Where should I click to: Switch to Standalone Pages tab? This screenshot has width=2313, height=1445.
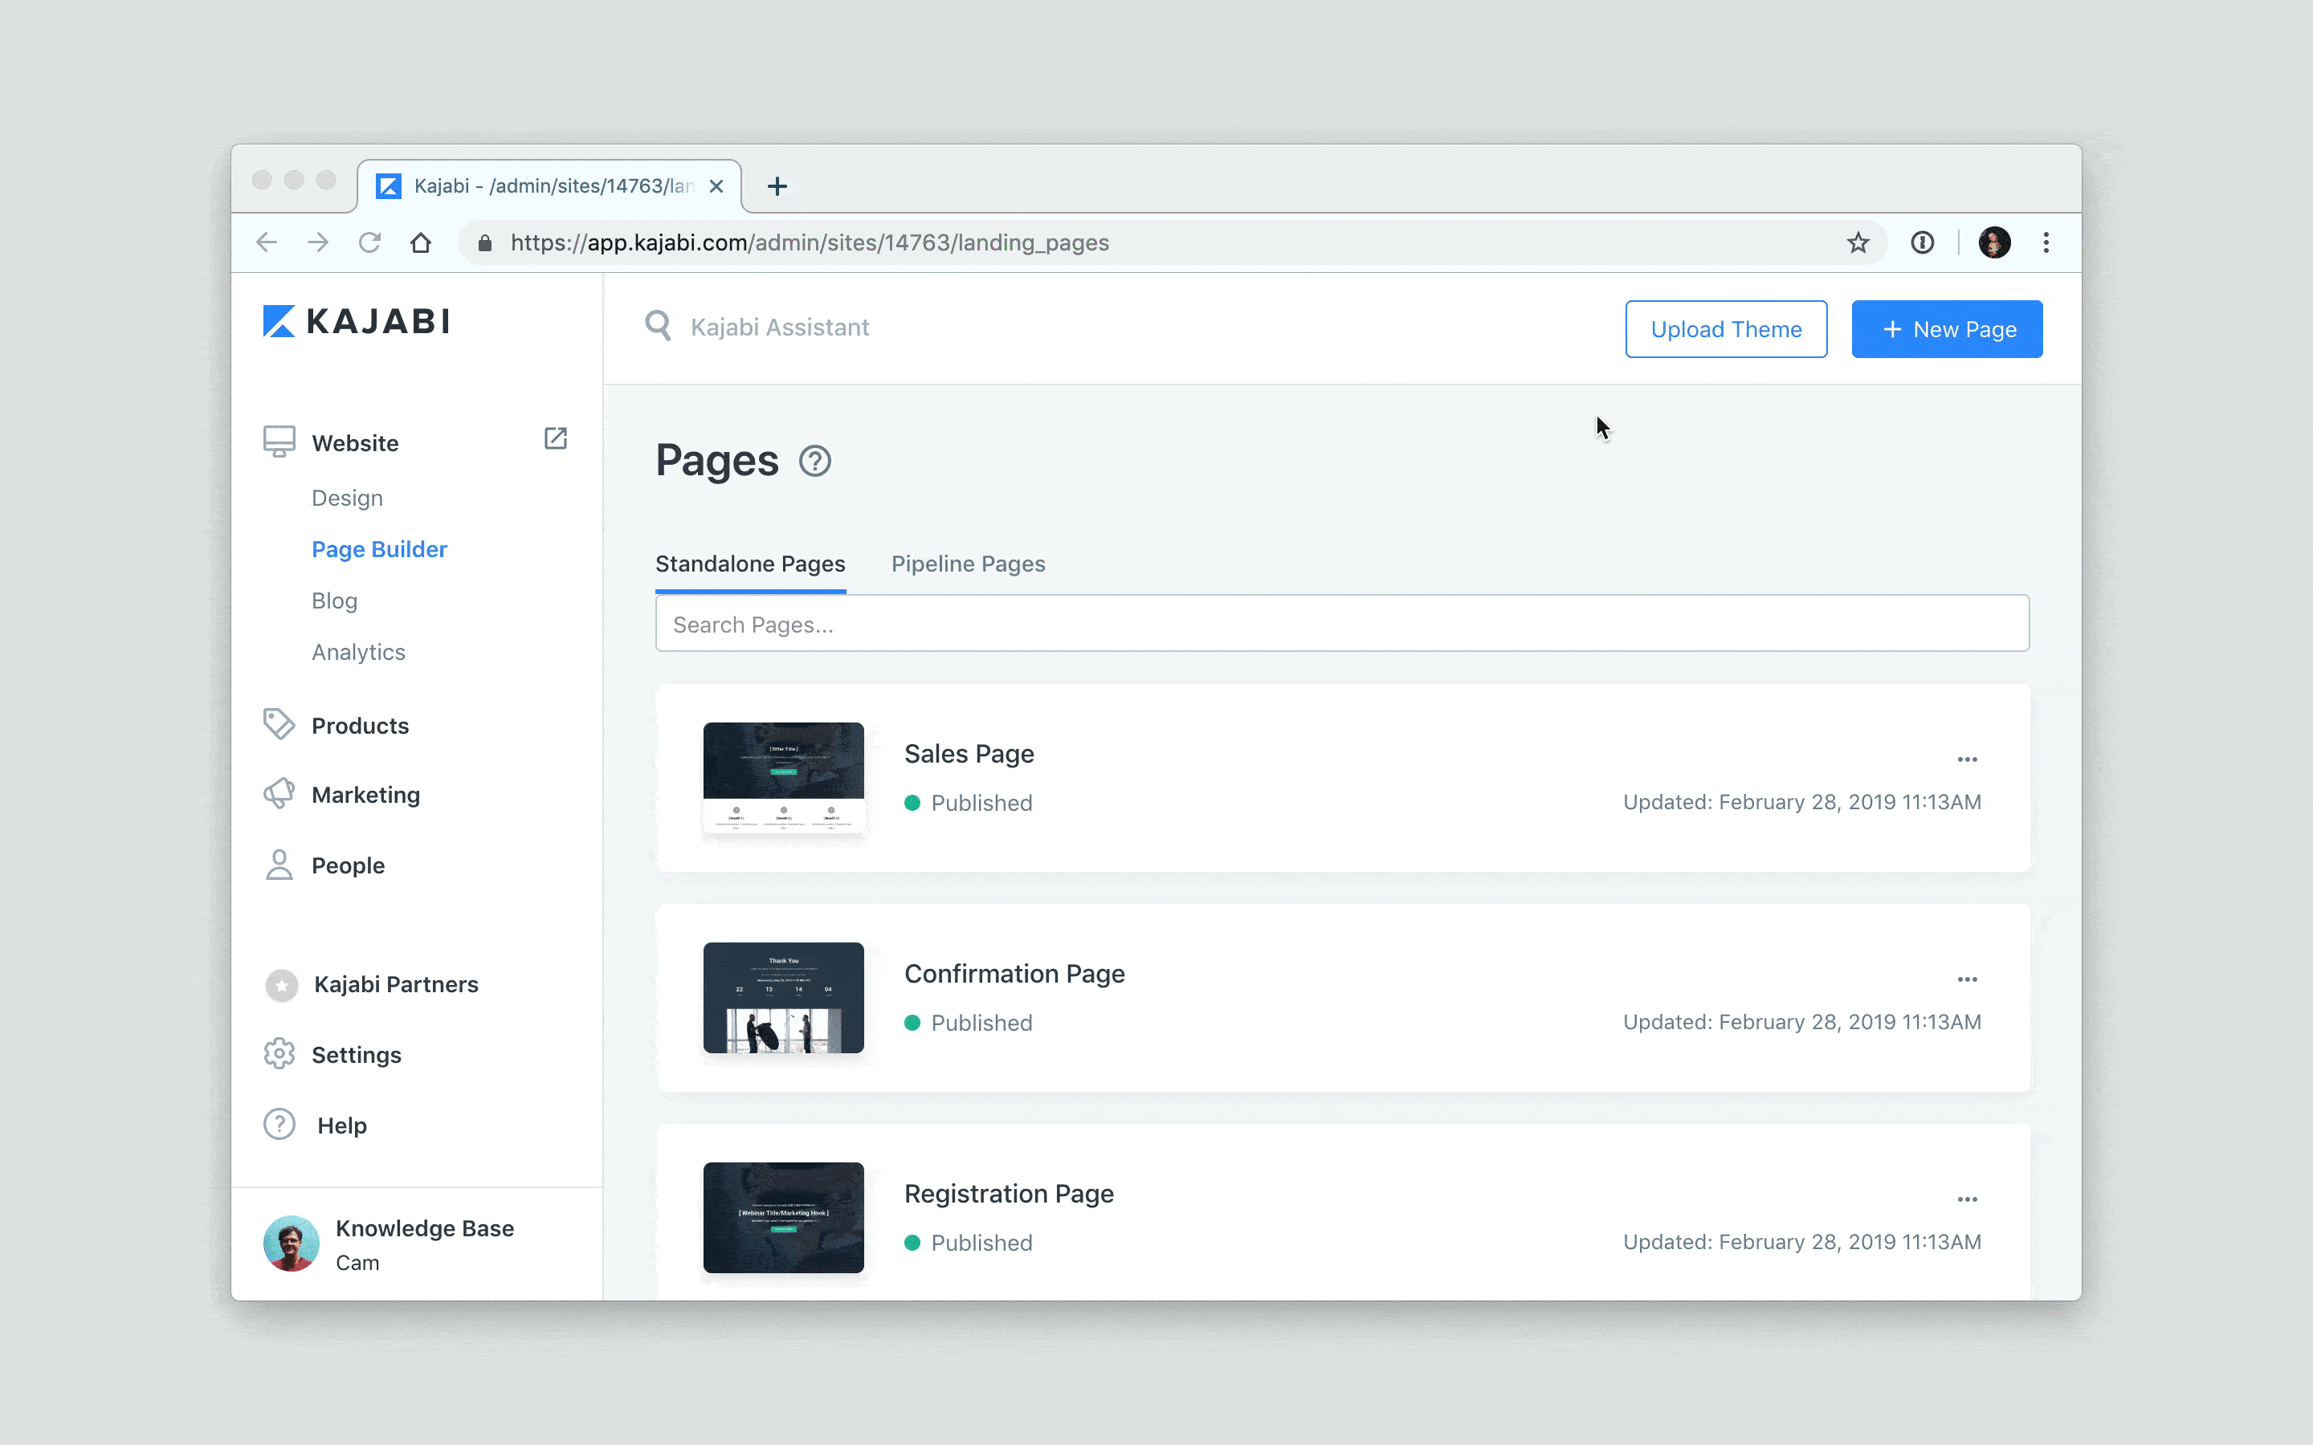[x=750, y=564]
